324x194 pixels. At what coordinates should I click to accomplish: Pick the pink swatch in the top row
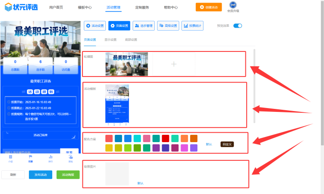point(146,138)
